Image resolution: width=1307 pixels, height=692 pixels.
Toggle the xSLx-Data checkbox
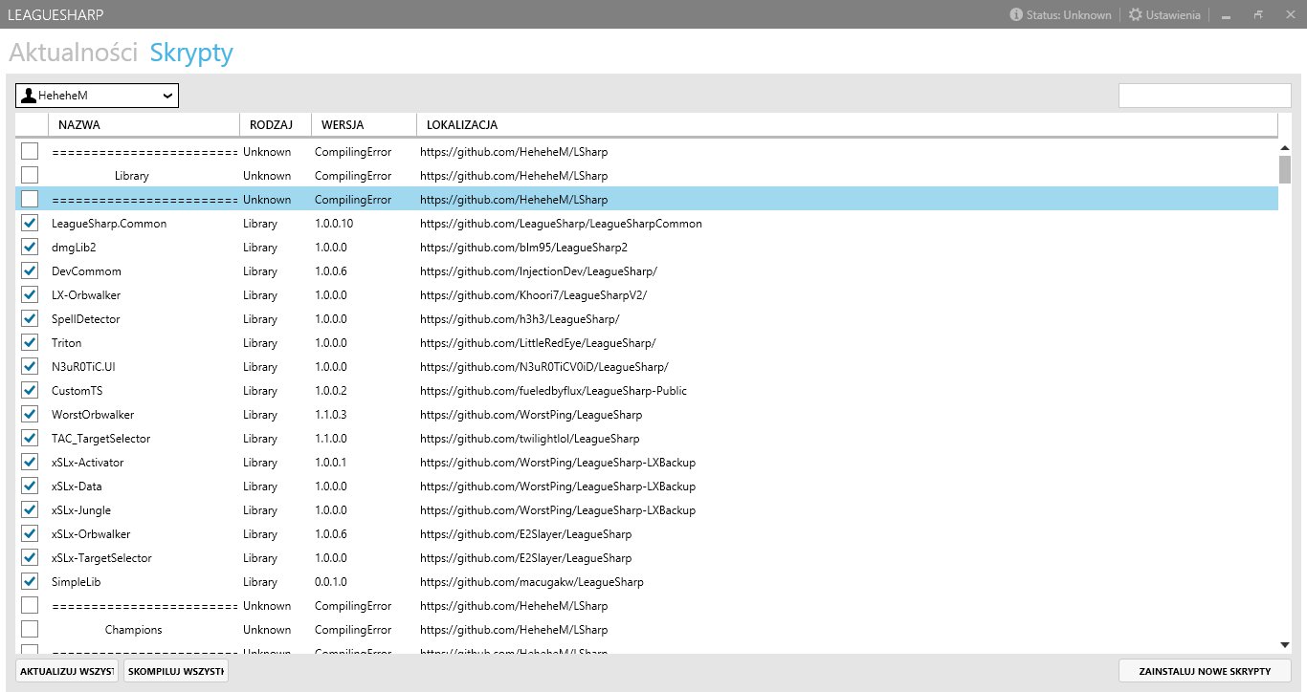pyautogui.click(x=30, y=486)
